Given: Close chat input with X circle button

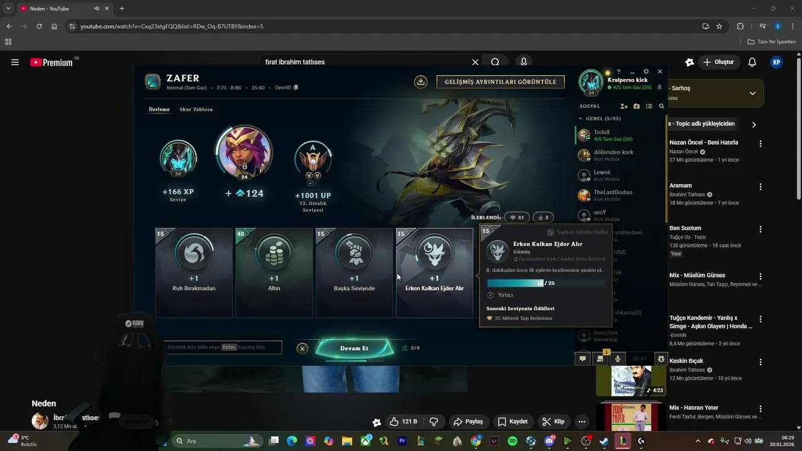Looking at the screenshot, I should click(x=303, y=348).
